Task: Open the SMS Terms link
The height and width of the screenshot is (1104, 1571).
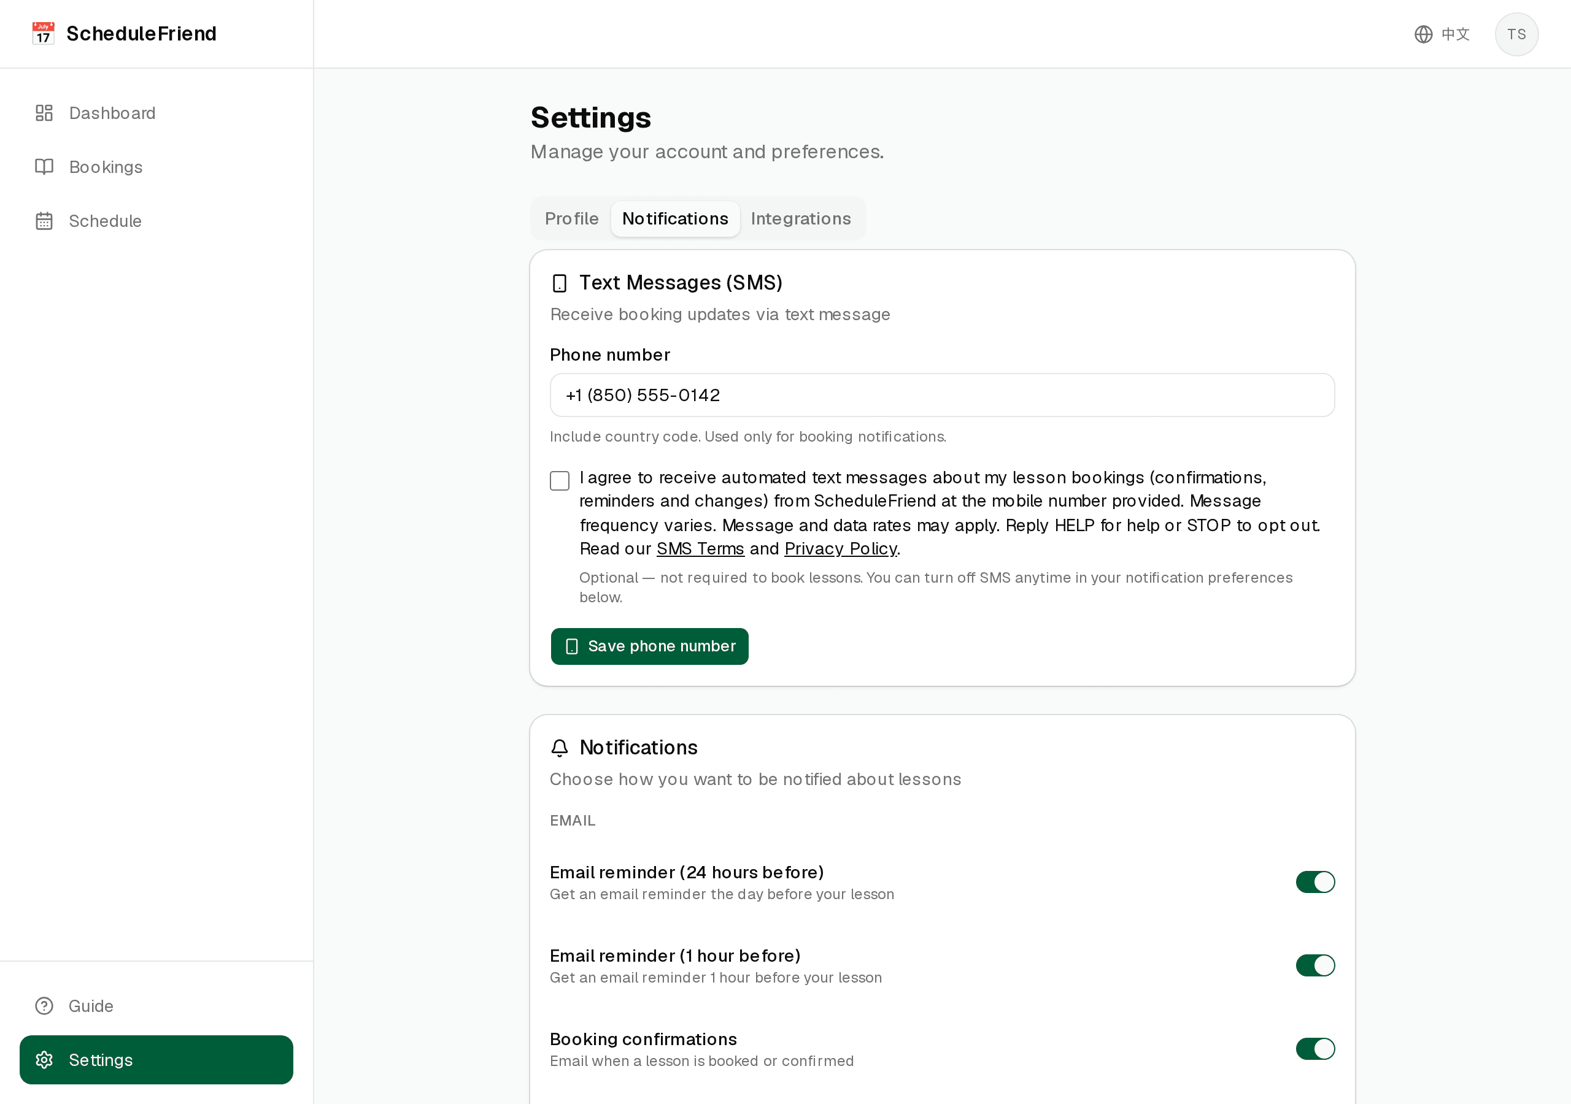Action: [700, 548]
